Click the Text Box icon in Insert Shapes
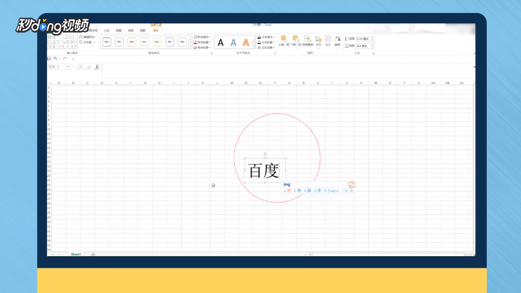Image resolution: width=521 pixels, height=293 pixels. pyautogui.click(x=81, y=42)
